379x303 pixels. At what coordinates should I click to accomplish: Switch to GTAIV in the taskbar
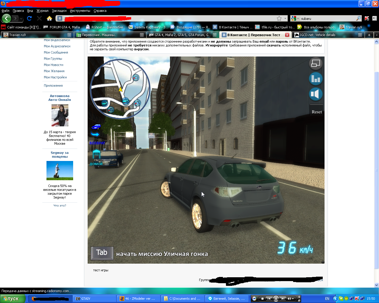tap(94, 299)
